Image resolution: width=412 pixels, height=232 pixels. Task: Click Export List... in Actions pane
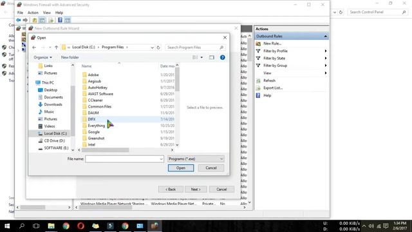273,88
